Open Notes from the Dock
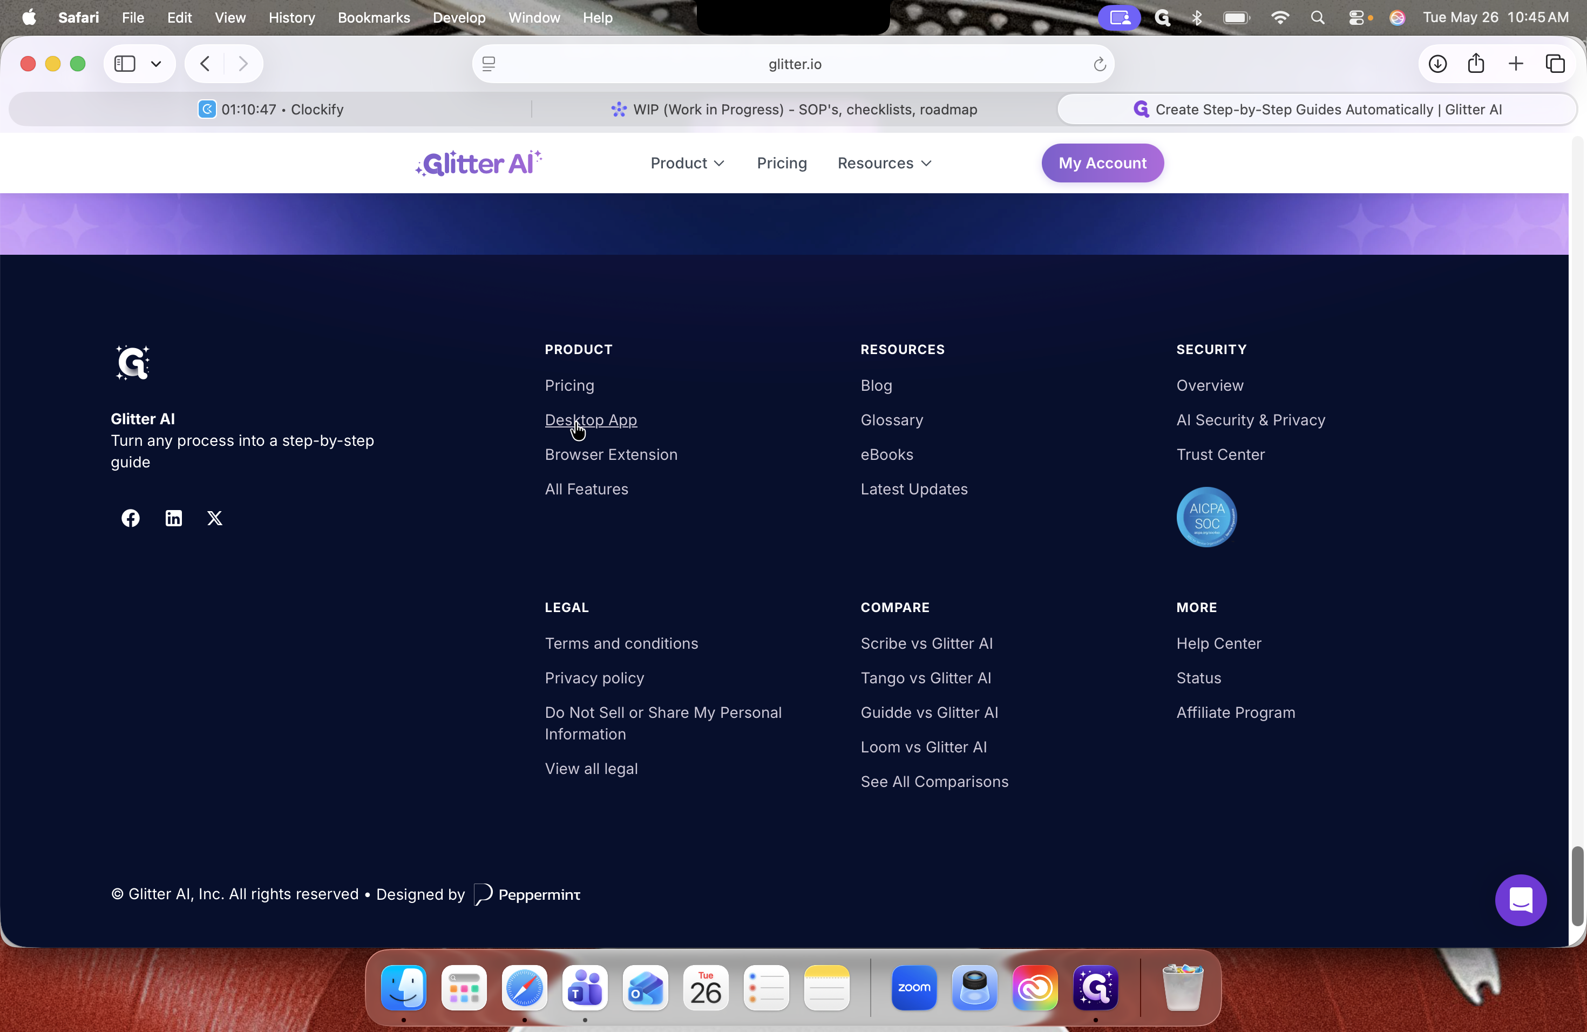The height and width of the screenshot is (1032, 1587). [x=827, y=987]
